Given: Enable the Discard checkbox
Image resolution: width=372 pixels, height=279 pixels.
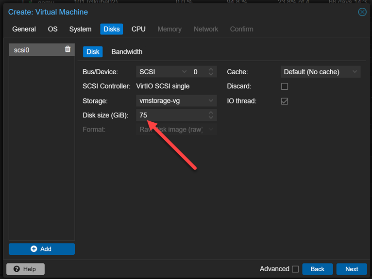Looking at the screenshot, I should pyautogui.click(x=285, y=86).
